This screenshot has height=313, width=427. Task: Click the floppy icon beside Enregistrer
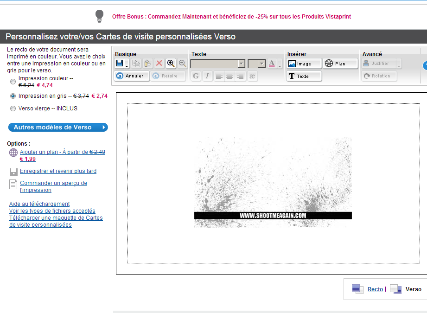[x=13, y=172]
